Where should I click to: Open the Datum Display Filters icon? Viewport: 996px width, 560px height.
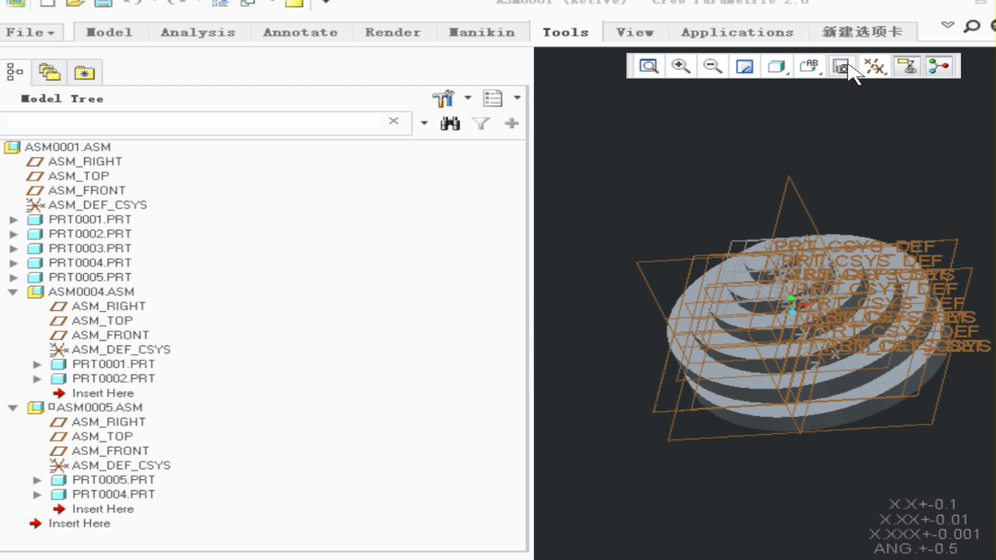875,66
